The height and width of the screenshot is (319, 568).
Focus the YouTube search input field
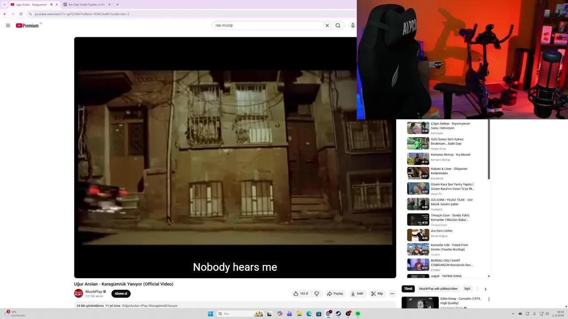(268, 26)
